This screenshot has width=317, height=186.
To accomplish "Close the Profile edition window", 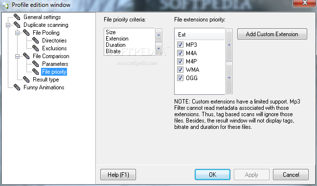I will (x=305, y=3).
